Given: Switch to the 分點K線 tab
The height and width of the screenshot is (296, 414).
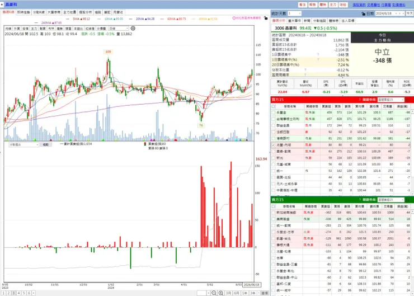Looking at the screenshot, I should (x=39, y=12).
